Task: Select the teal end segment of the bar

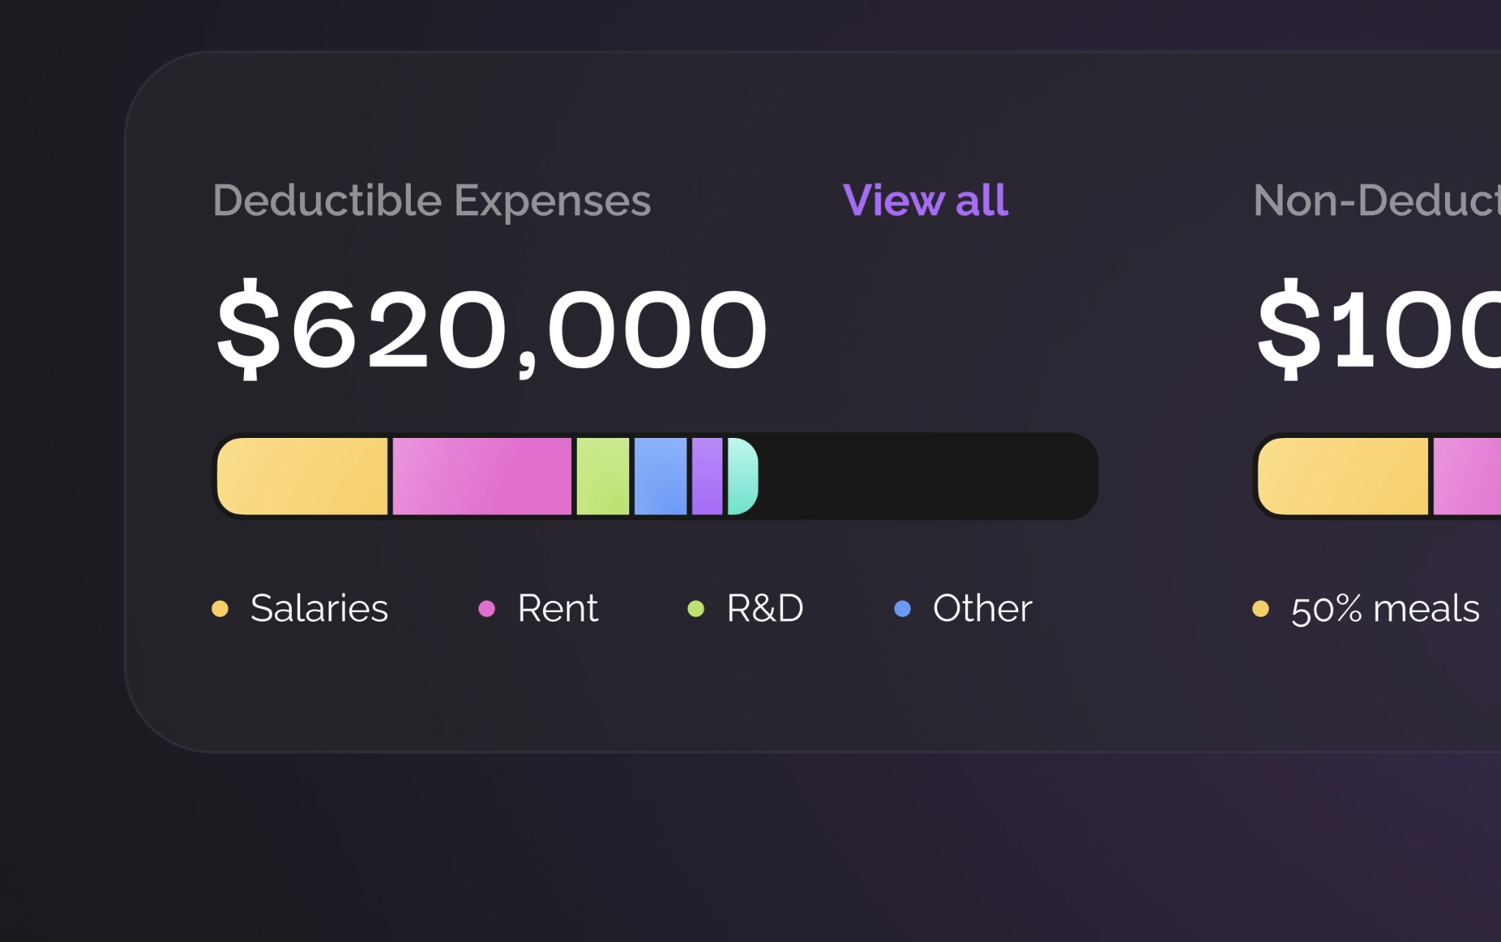Action: point(742,476)
